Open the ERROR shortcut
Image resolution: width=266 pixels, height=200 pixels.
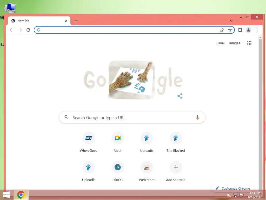coord(118,171)
